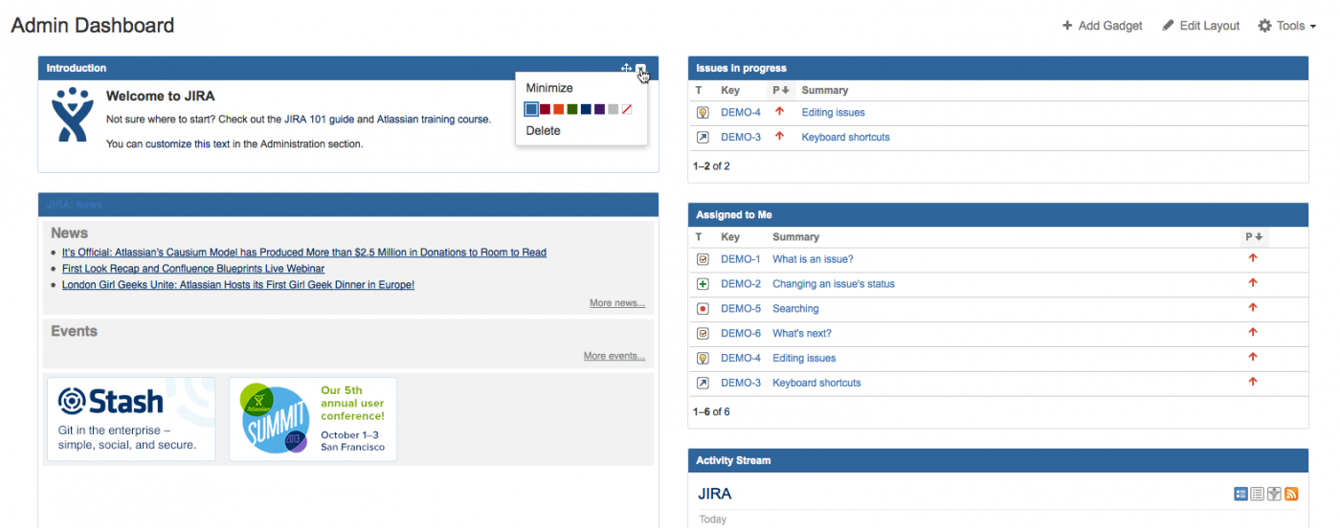Switch Activity Stream to full view
Viewport: 1340px width, 528px height.
click(1241, 495)
